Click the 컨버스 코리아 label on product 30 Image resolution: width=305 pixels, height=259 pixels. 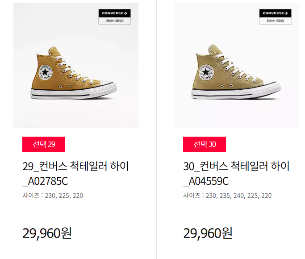tap(275, 21)
